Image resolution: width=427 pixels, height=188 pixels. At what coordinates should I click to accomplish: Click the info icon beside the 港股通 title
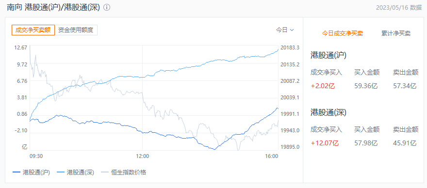107,8
